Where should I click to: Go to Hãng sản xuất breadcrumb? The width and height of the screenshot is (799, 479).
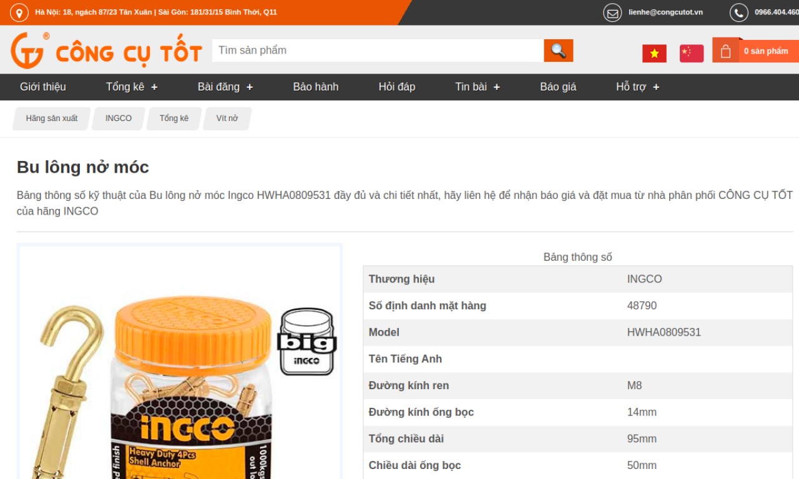tap(52, 119)
